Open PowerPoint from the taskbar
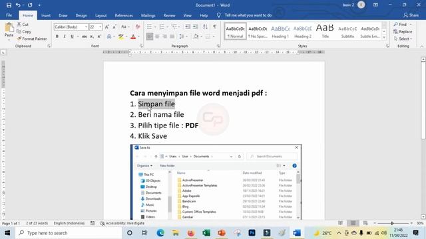The image size is (426, 239). point(222,233)
